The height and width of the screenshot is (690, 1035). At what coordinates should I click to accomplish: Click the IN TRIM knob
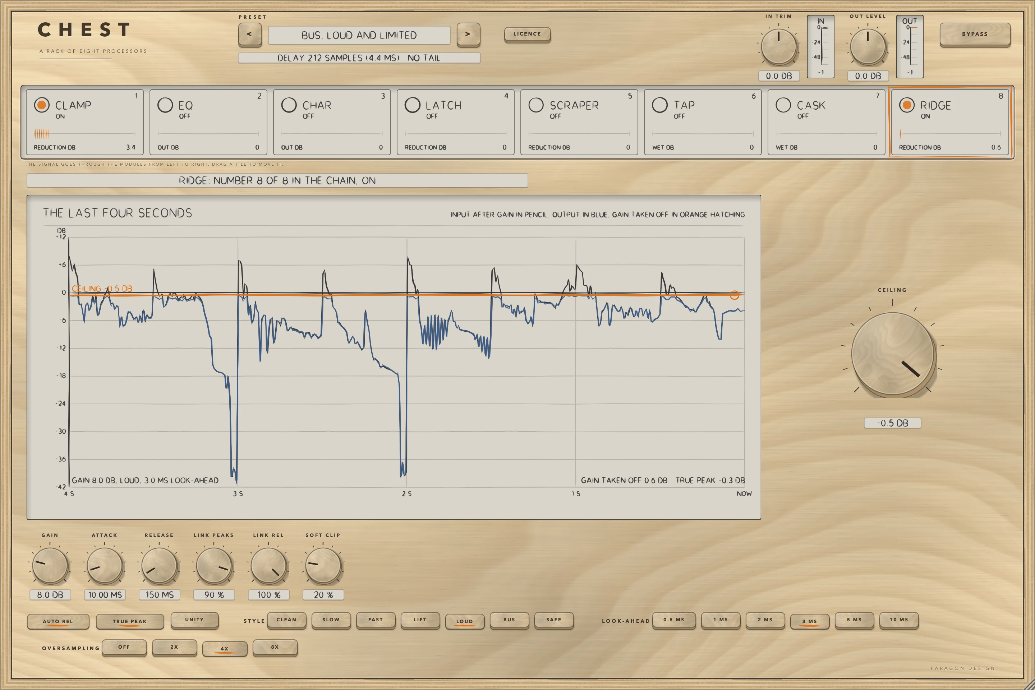click(x=779, y=47)
